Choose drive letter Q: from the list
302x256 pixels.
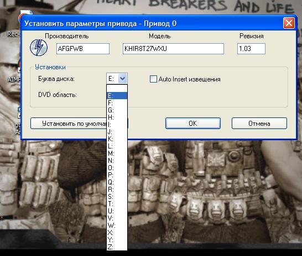(x=117, y=182)
